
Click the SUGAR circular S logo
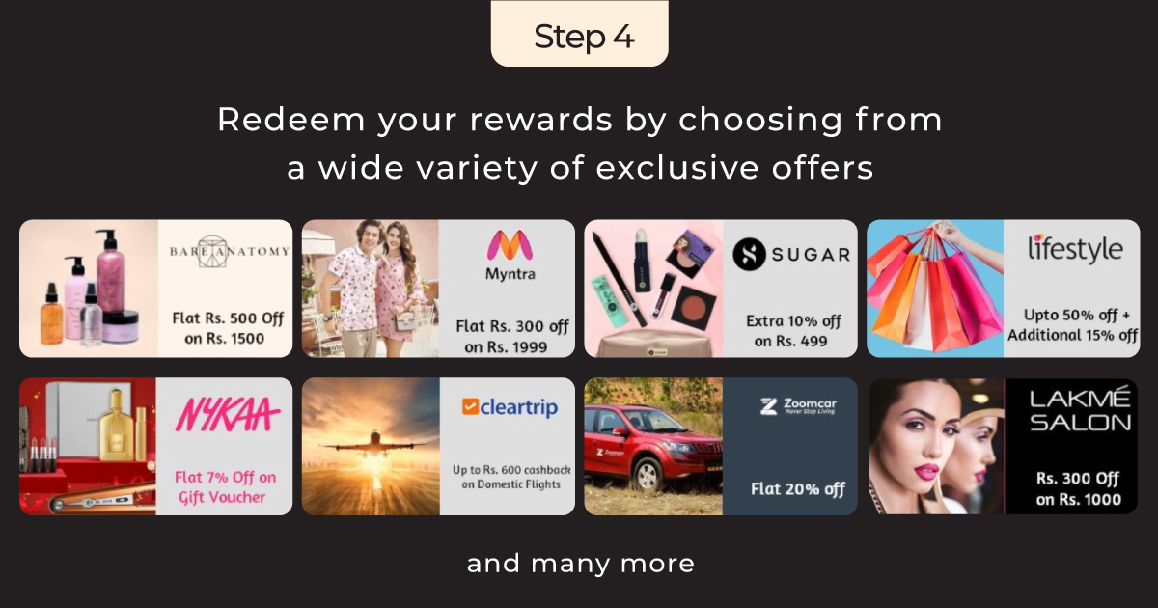click(x=749, y=255)
